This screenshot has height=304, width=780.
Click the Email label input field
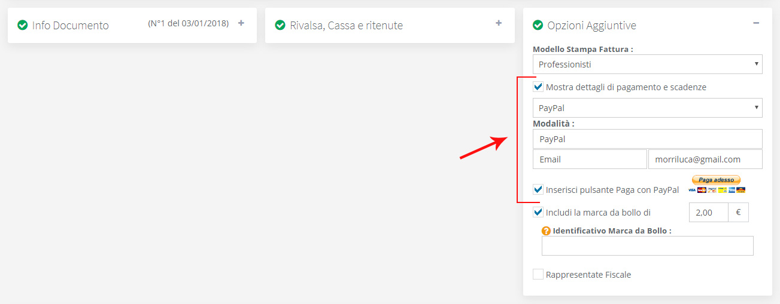tap(590, 159)
